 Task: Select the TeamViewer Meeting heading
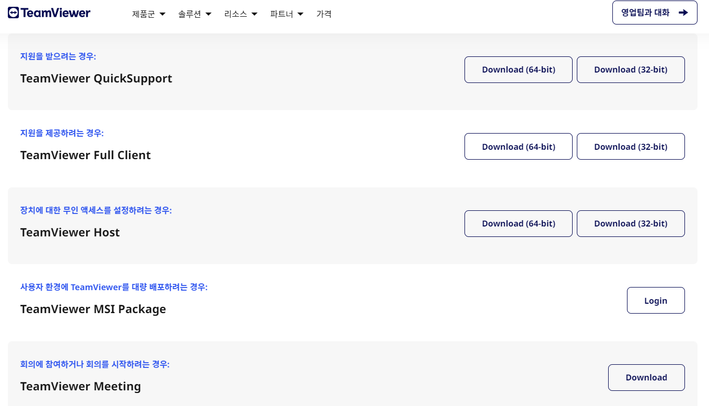coord(80,386)
